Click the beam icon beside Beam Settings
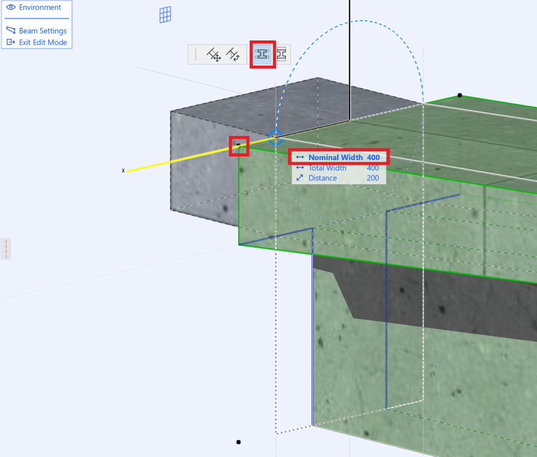Viewport: 537px width, 457px height. pyautogui.click(x=10, y=30)
